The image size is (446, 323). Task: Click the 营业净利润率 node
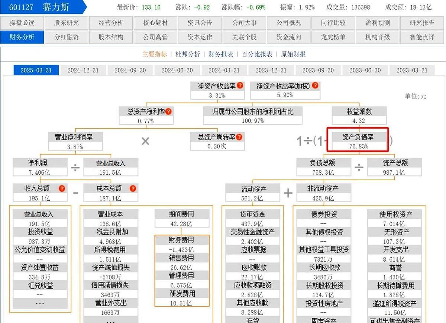[x=75, y=142]
